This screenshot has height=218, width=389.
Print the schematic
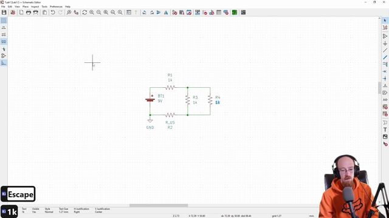click(x=29, y=12)
